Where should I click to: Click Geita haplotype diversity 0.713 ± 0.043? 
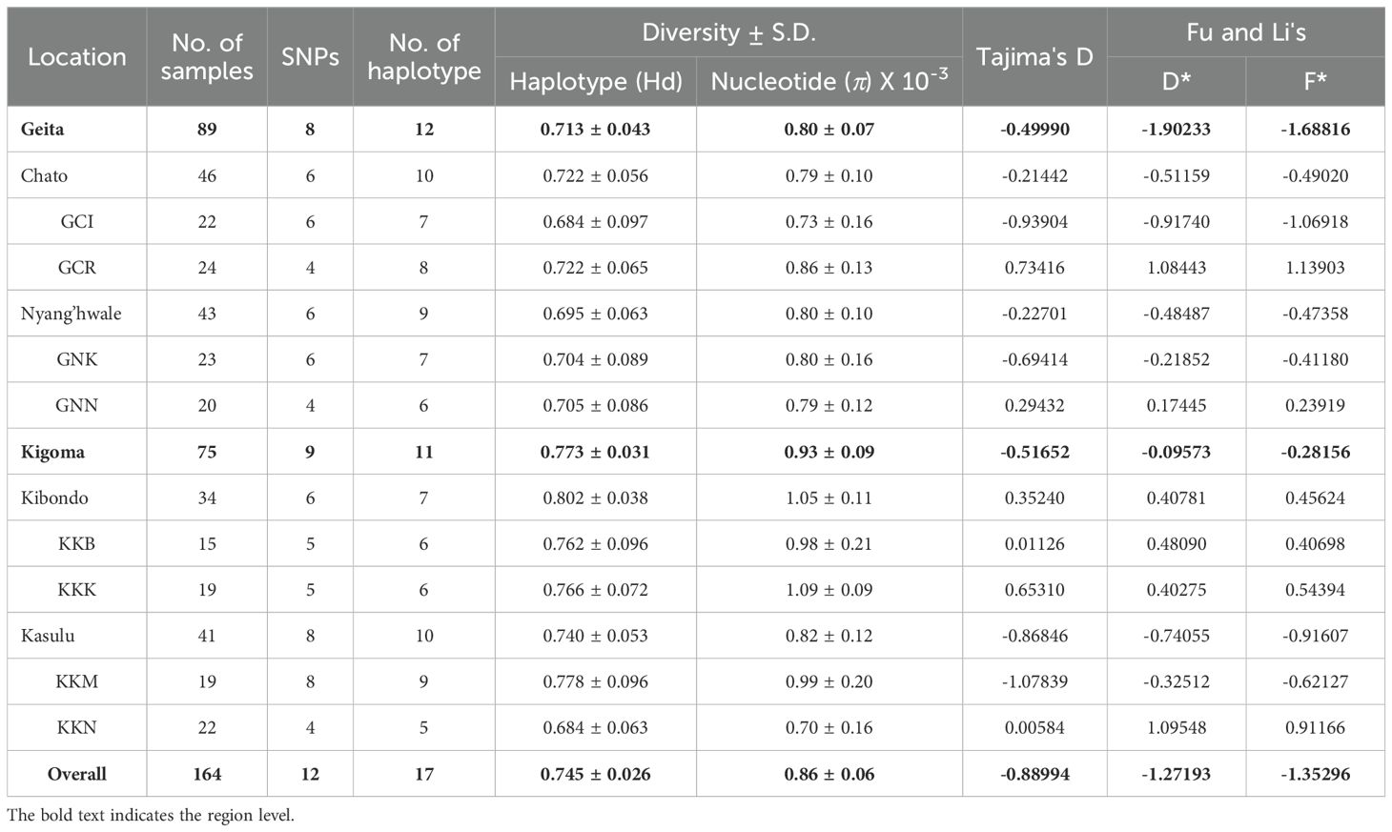(x=596, y=129)
